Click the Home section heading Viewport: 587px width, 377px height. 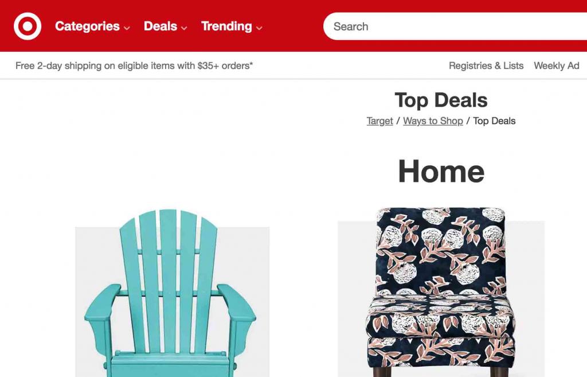point(441,171)
